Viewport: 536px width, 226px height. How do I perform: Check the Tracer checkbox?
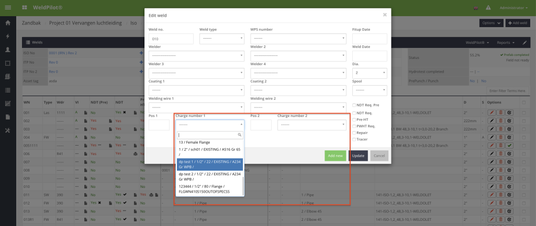(354, 139)
